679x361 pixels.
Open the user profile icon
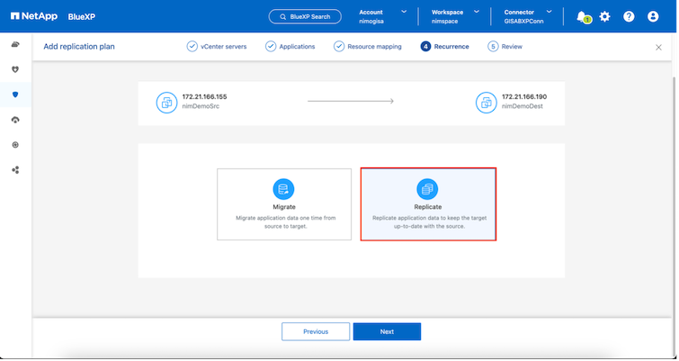[653, 16]
